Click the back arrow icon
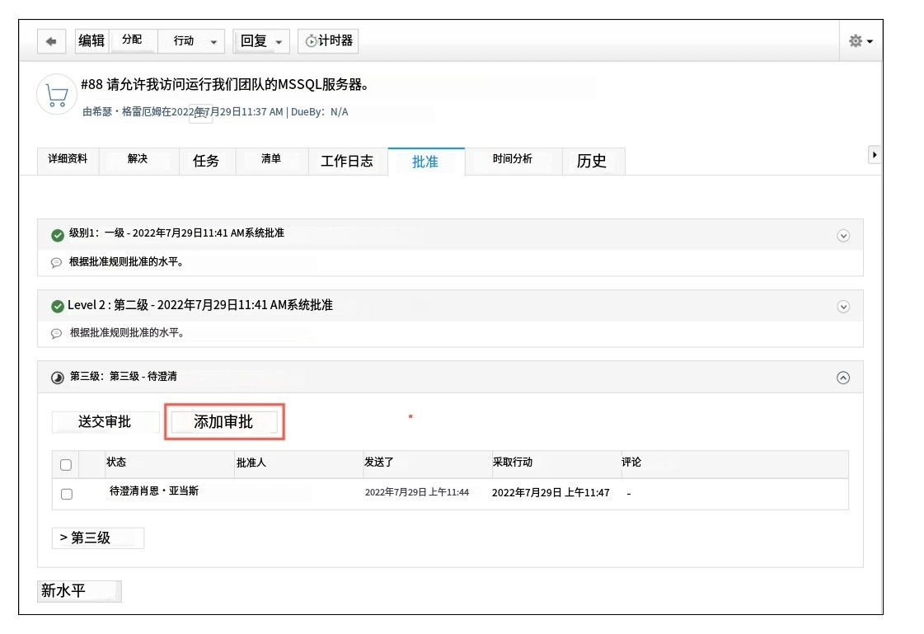Viewport: 924px width, 634px height. coord(51,41)
